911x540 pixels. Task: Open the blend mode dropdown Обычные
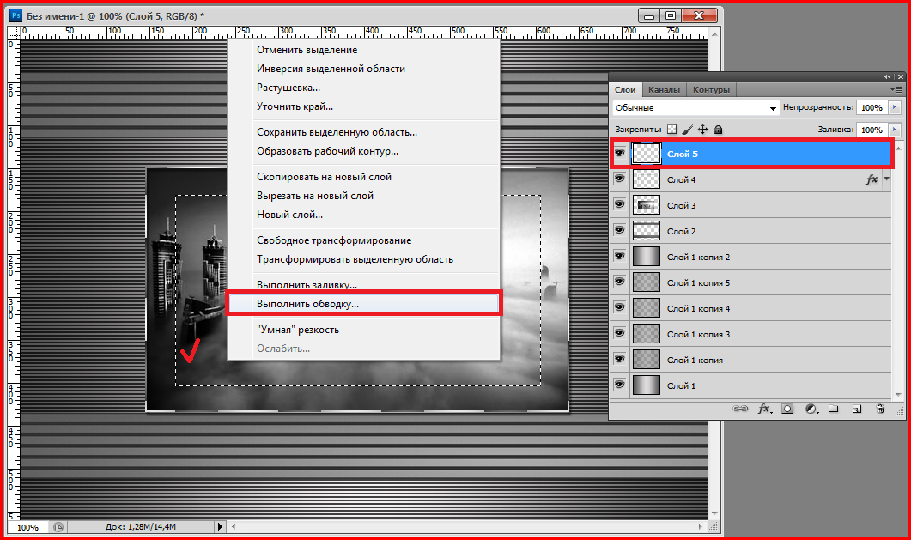click(x=695, y=107)
